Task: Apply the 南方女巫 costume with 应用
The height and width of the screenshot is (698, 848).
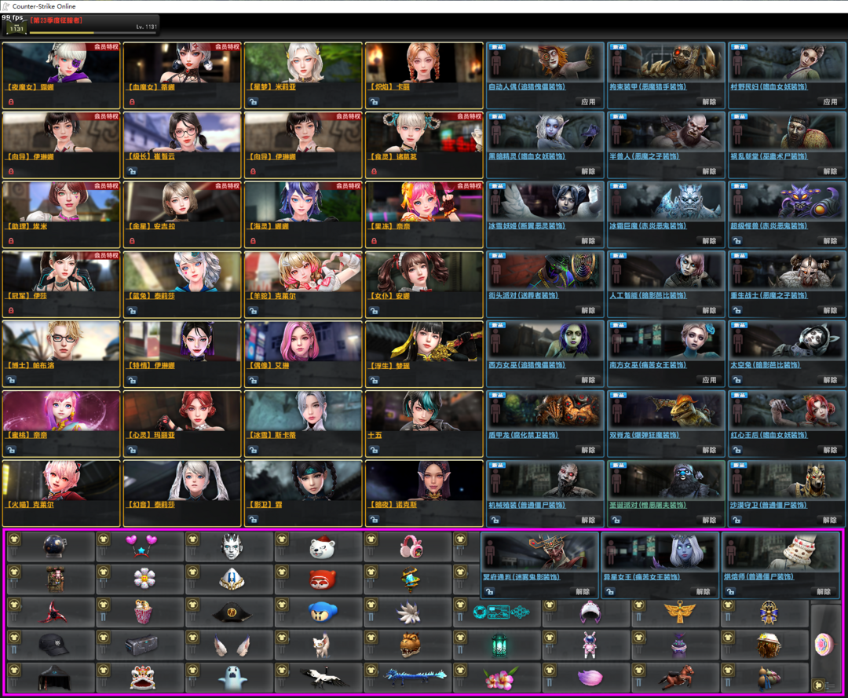Action: (709, 380)
